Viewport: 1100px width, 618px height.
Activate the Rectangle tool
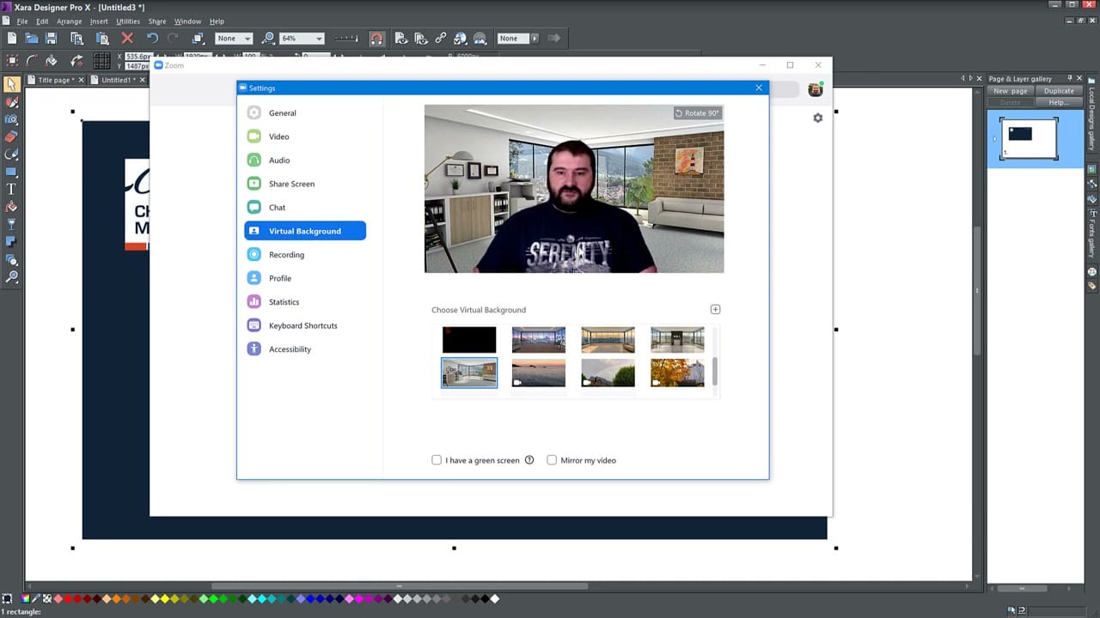(x=12, y=170)
